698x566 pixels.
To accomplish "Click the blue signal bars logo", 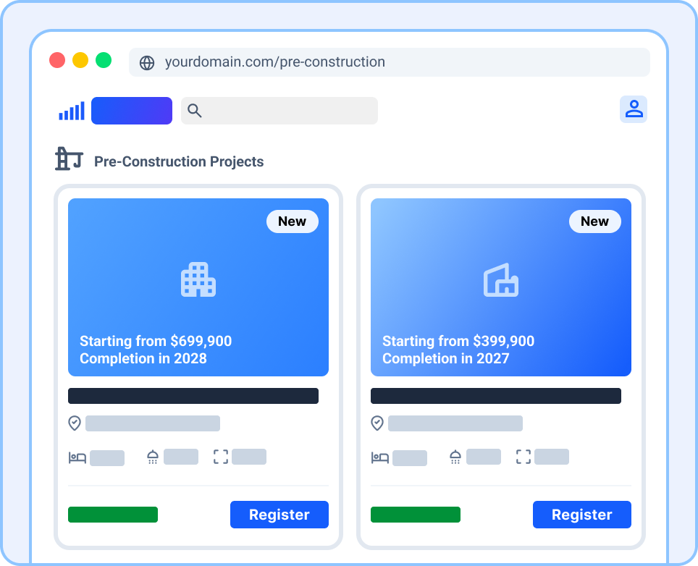I will 72,111.
